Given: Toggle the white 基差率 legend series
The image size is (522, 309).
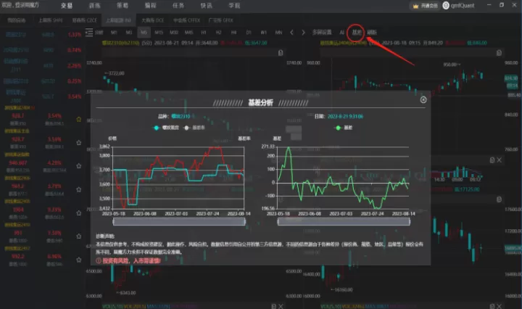Looking at the screenshot, I should (x=195, y=128).
